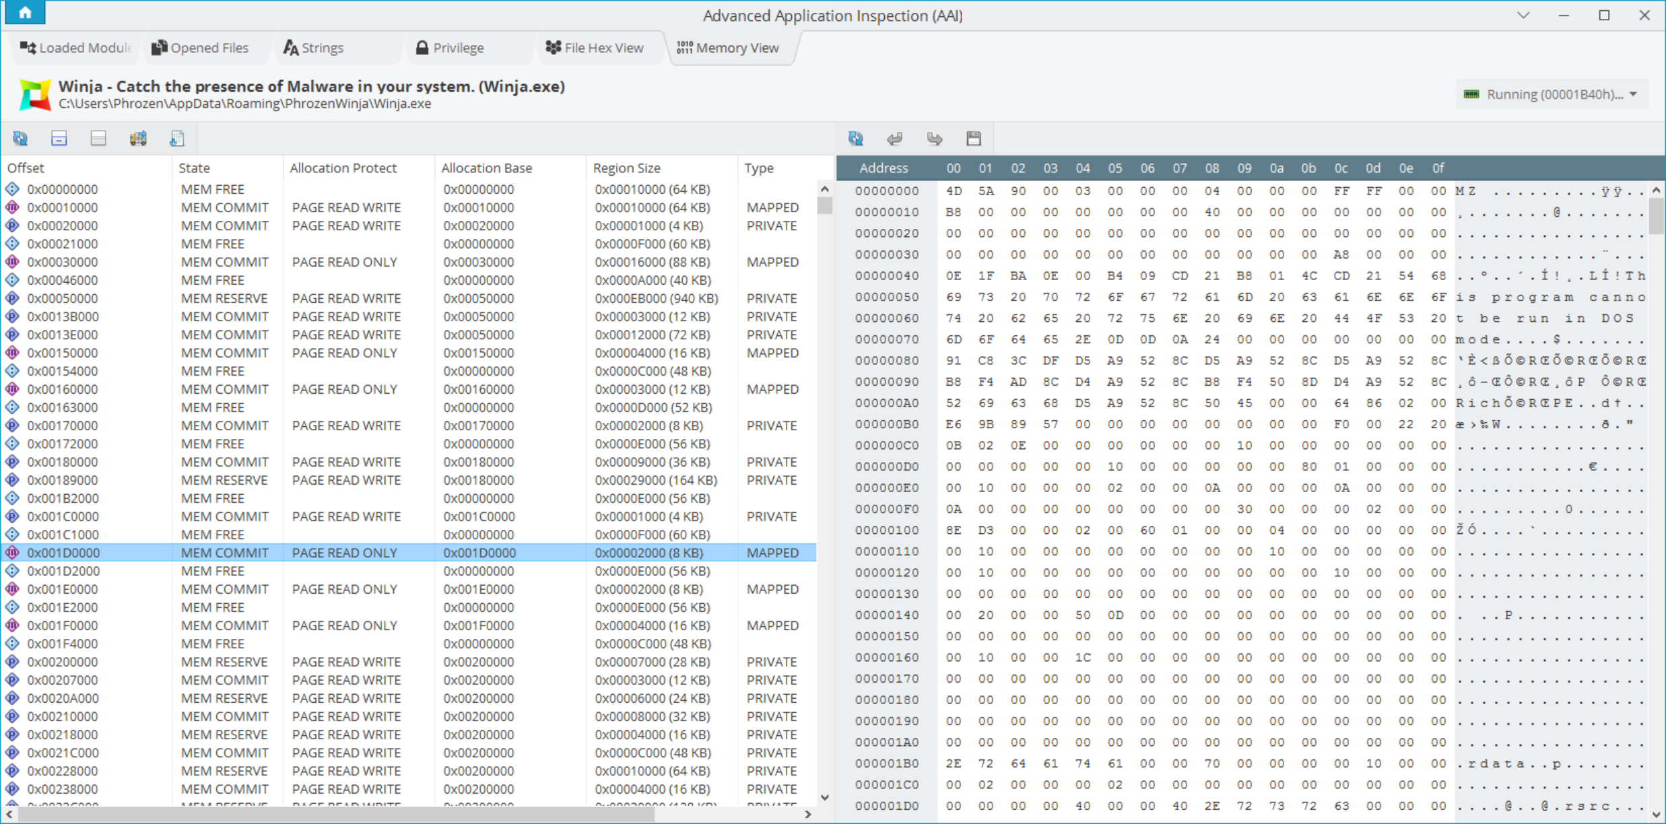This screenshot has height=824, width=1666.
Task: Click the refresh icon above the memory region list
Action: [20, 139]
